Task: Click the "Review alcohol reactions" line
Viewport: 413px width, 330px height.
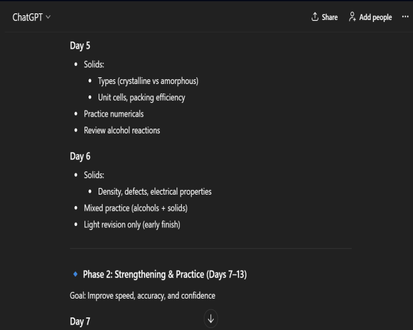Action: click(122, 130)
